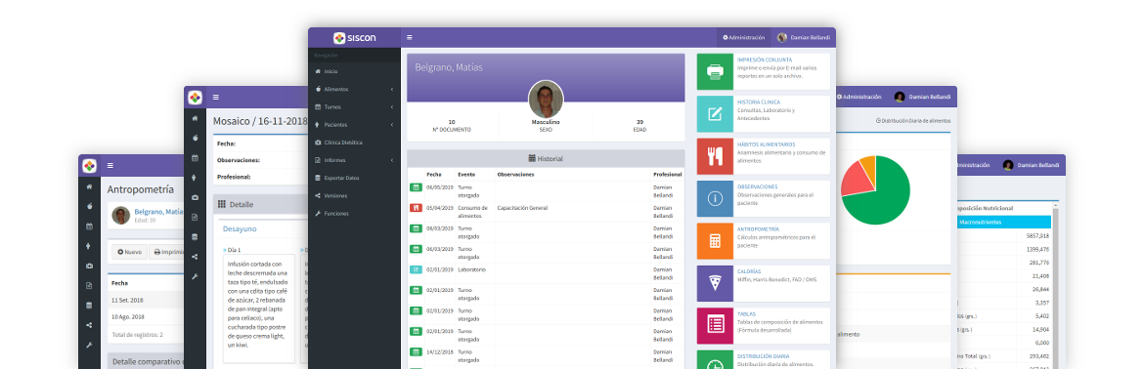The width and height of the screenshot is (1144, 369).
Task: Open the blue Observaciones info icon
Action: point(715,199)
